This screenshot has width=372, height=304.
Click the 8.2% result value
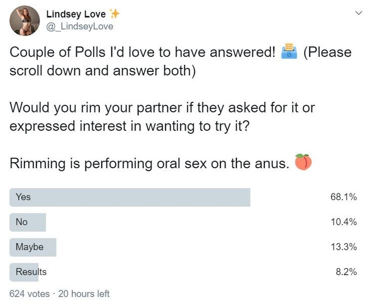point(346,272)
